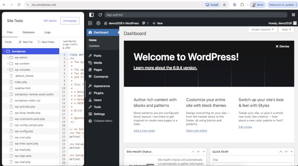
Task: Click the WordPress logo in admin bar
Action: pos(98,23)
